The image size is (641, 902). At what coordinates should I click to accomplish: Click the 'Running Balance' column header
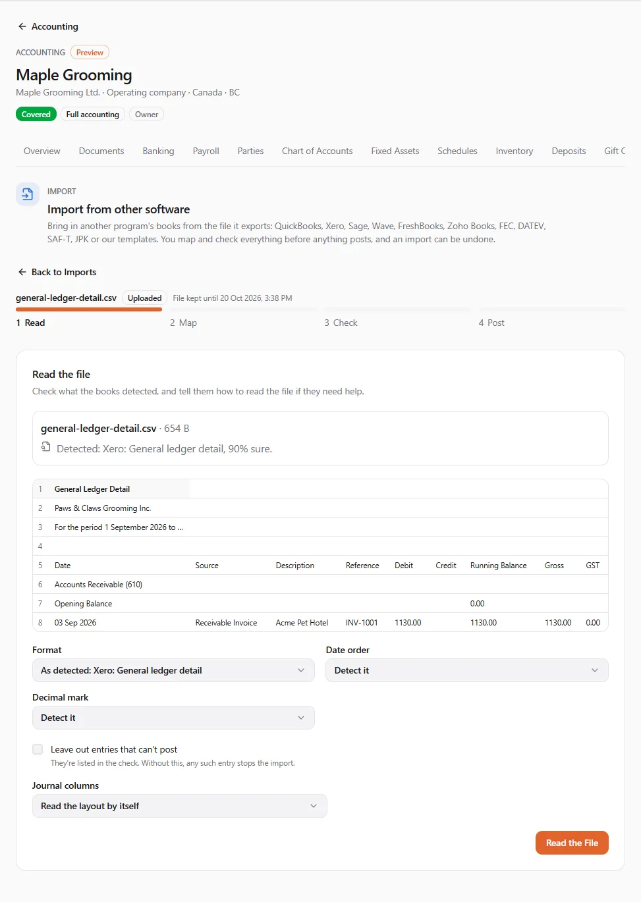point(499,565)
